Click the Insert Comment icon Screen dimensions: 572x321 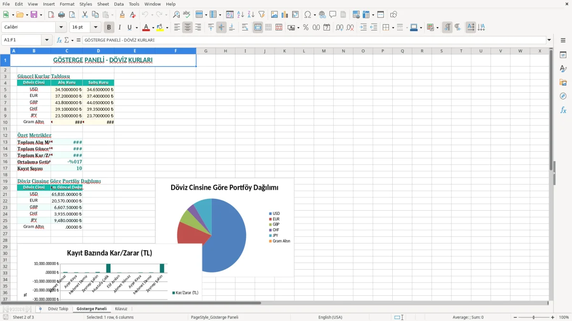click(333, 15)
